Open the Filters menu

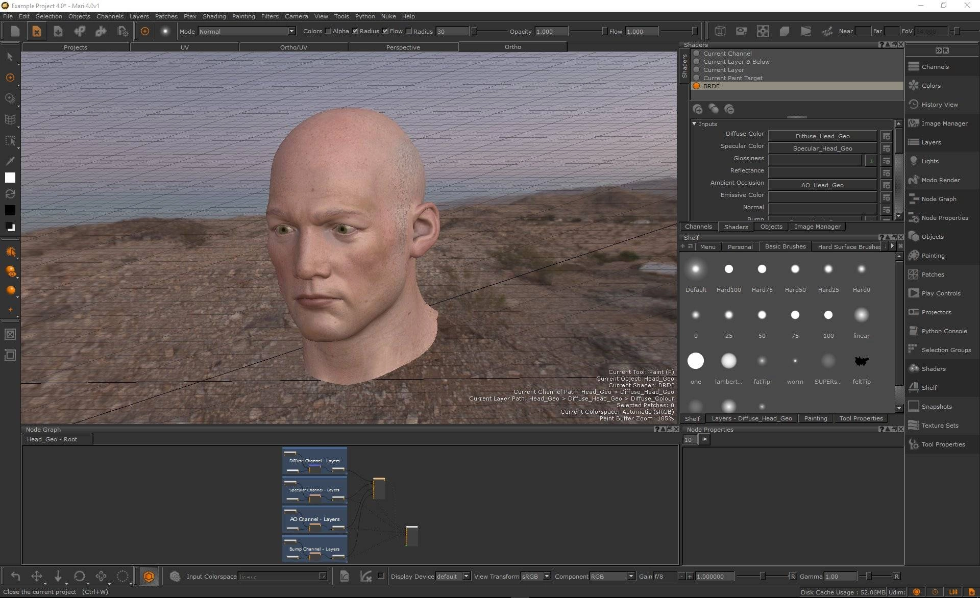tap(269, 16)
